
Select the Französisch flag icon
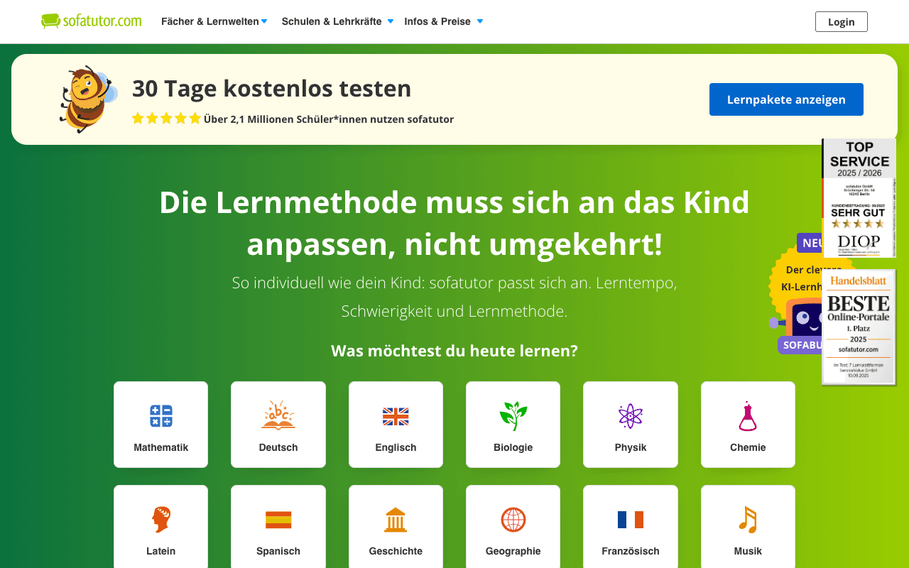[631, 520]
